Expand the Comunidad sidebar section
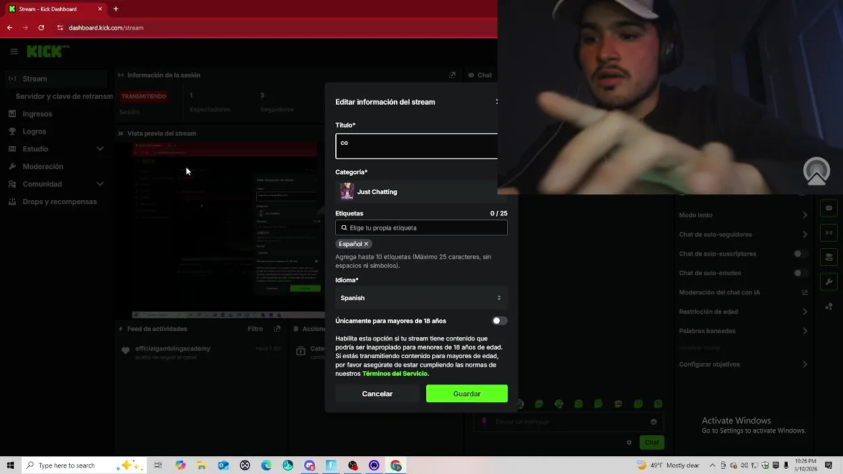 pyautogui.click(x=100, y=184)
